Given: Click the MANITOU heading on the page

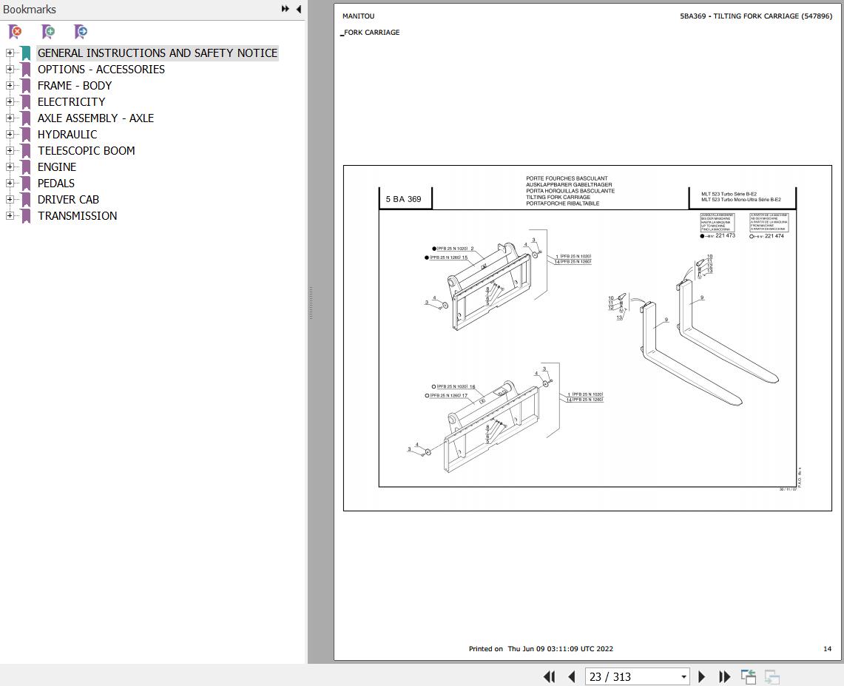Looking at the screenshot, I should pyautogui.click(x=359, y=16).
